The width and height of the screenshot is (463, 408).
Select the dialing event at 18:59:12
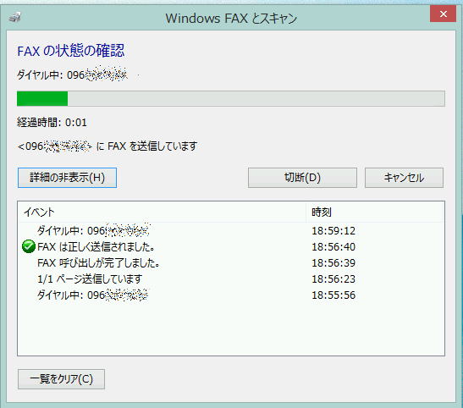tap(231, 230)
